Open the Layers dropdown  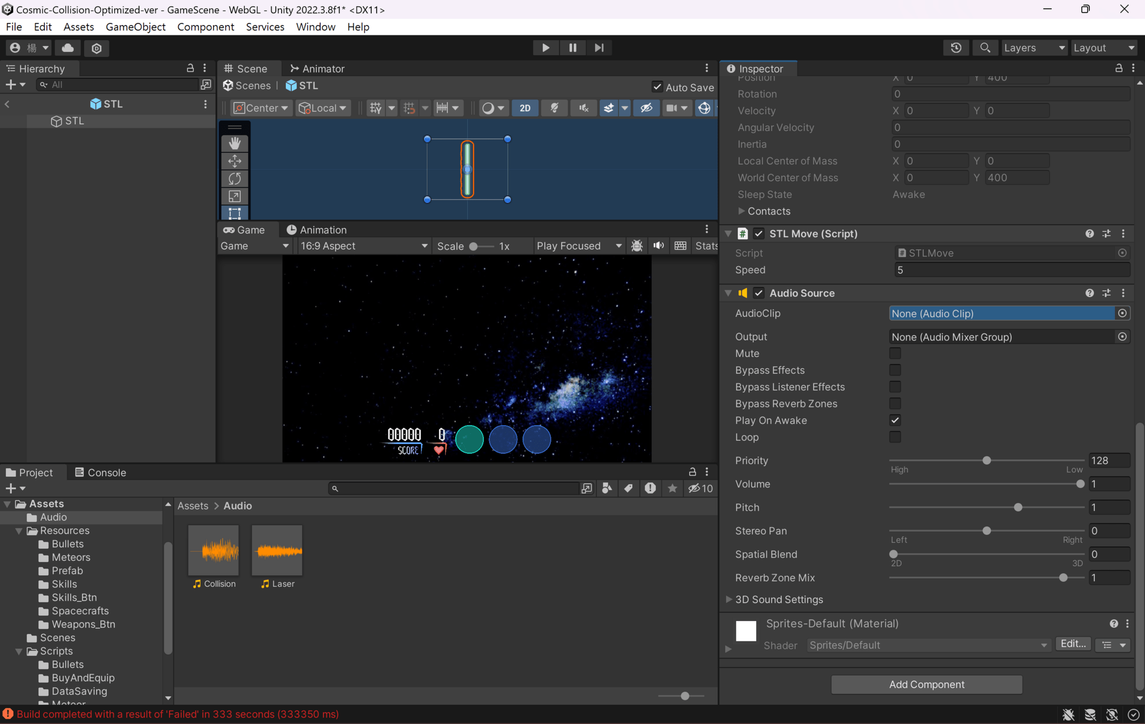coord(1033,48)
